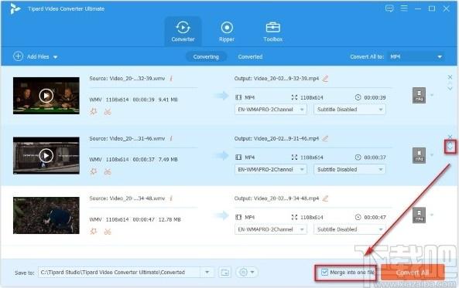The height and width of the screenshot is (288, 459).
Task: Remove the 31-46.wmv item with X
Action: [x=450, y=137]
